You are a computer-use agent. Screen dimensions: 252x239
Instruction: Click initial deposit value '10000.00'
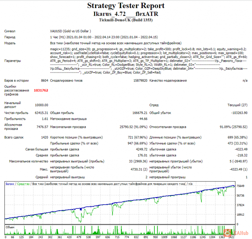pos(42,105)
